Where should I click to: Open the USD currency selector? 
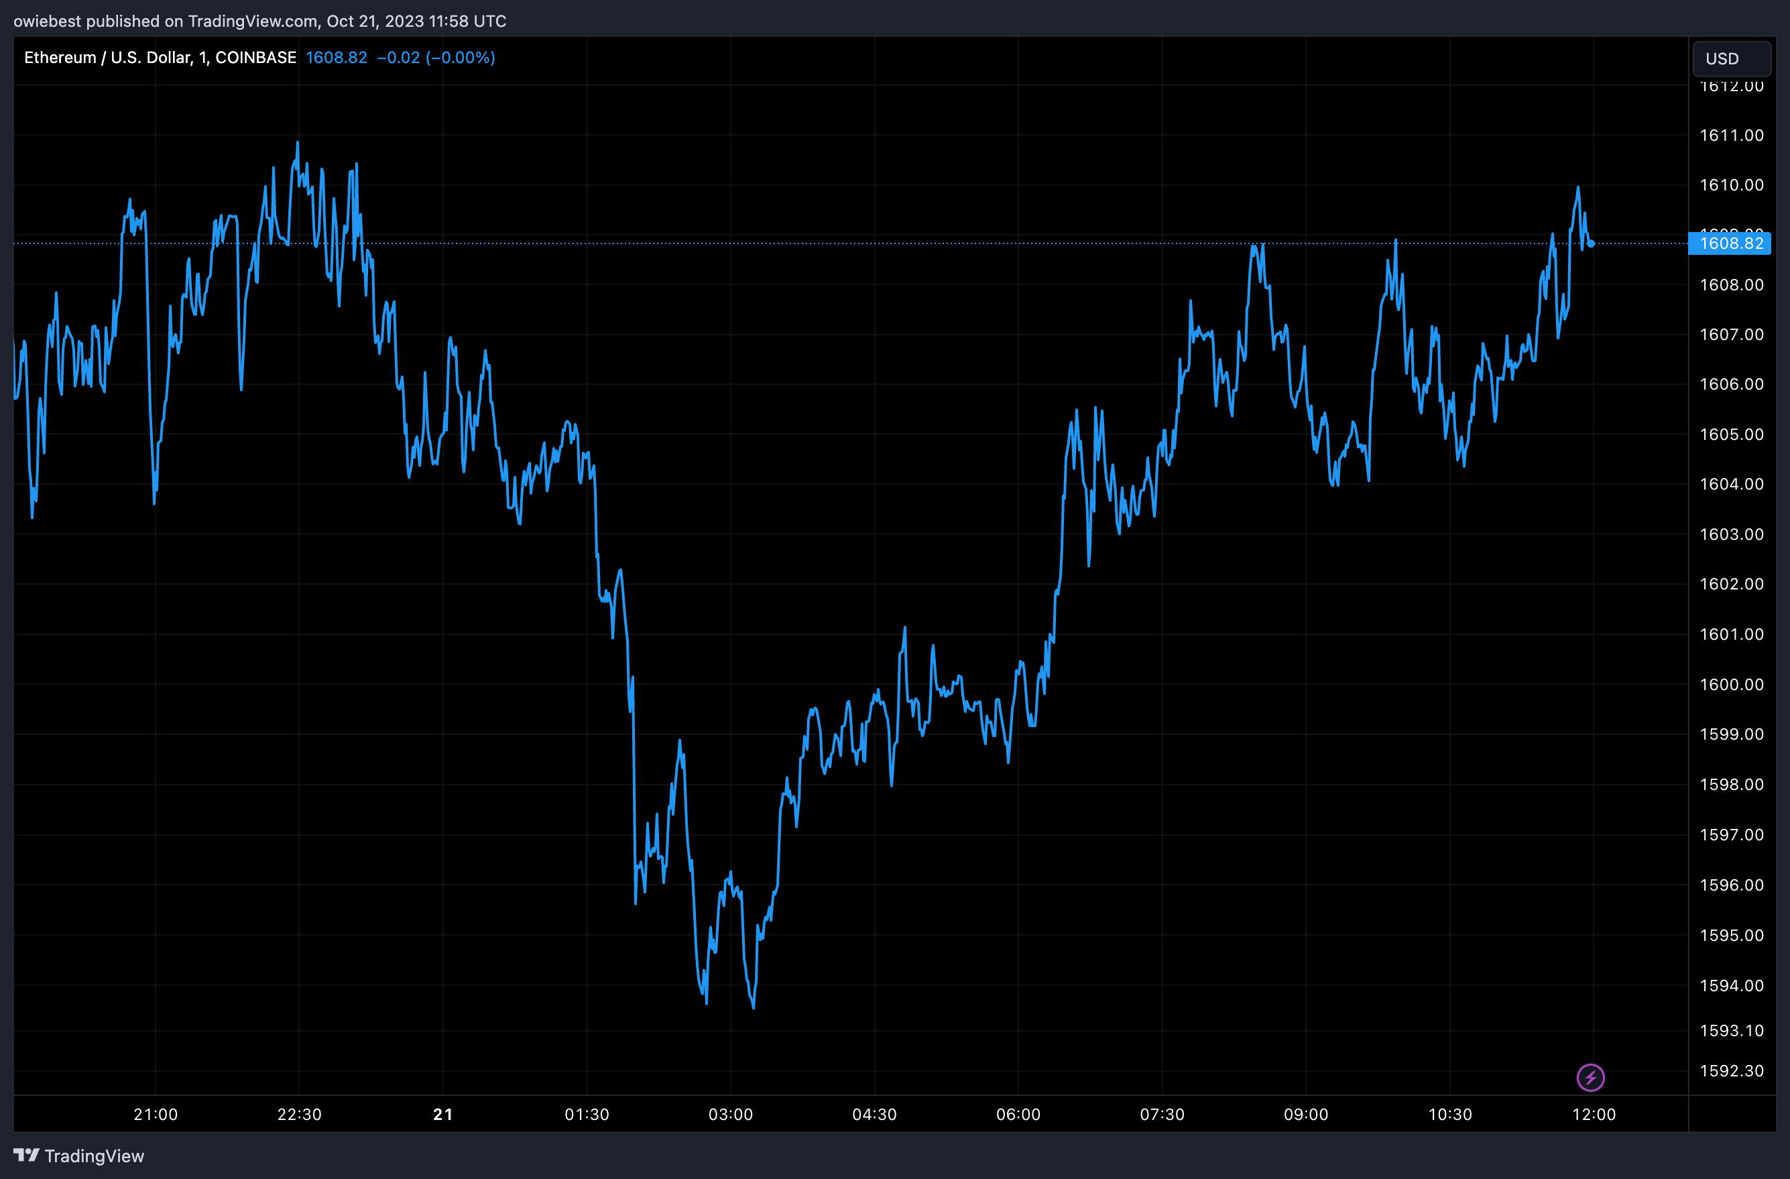[x=1731, y=59]
